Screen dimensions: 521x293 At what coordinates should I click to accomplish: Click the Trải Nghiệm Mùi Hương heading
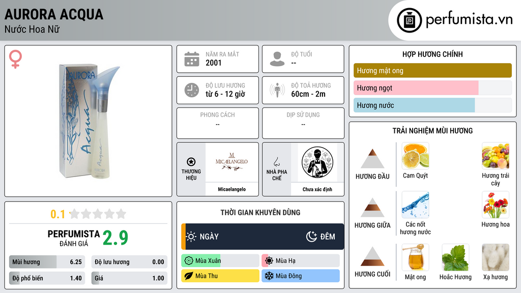click(432, 131)
